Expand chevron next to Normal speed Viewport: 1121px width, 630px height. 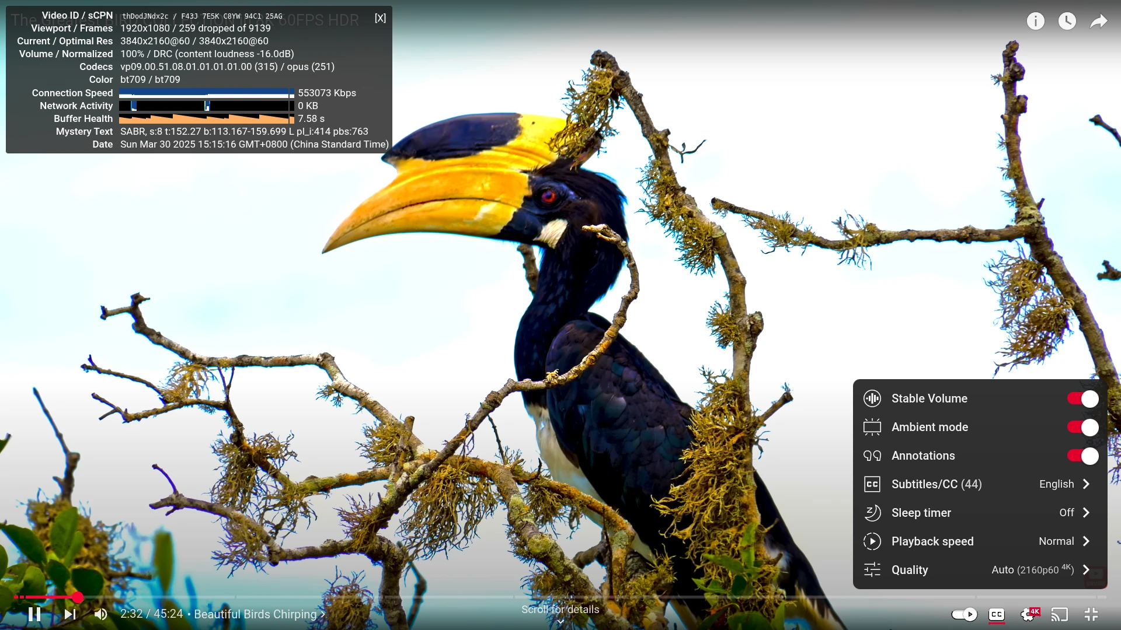[x=1086, y=541]
